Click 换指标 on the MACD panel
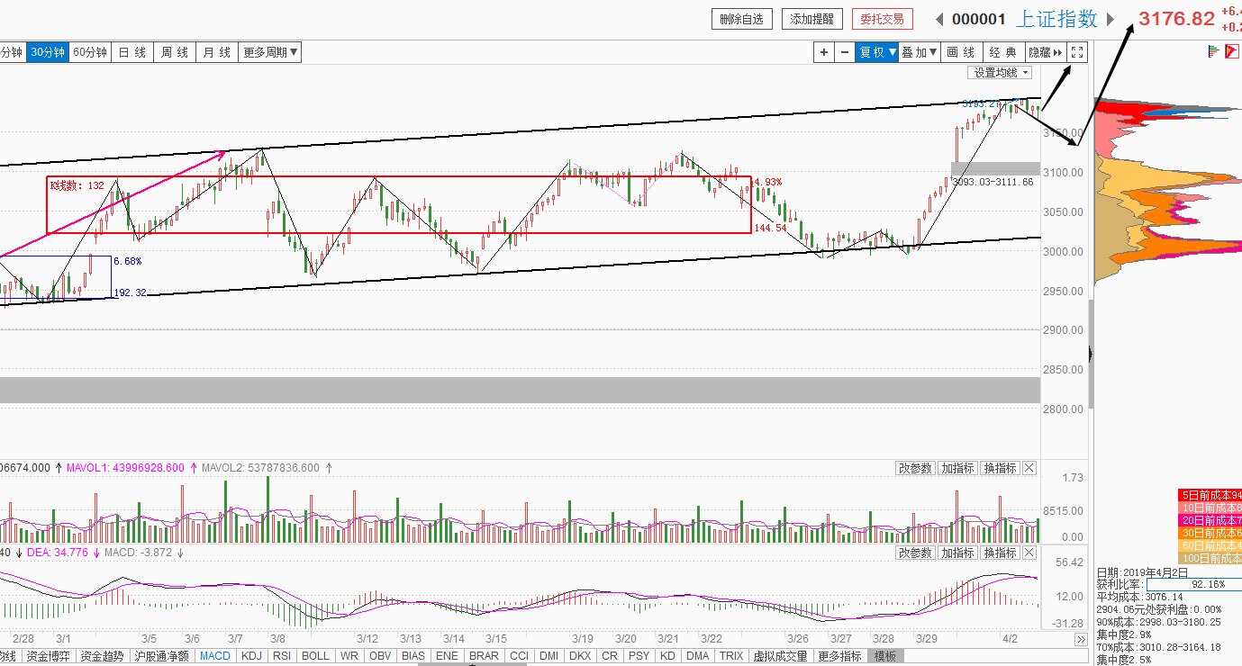 click(x=1000, y=553)
